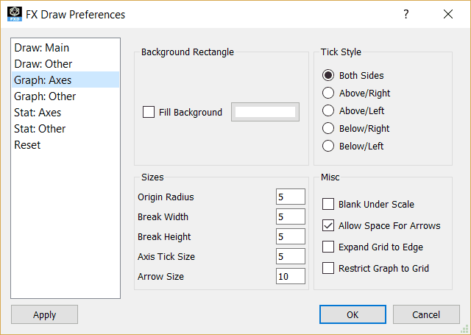Click the Background Rectangle group title
The image size is (471, 335).
click(x=188, y=52)
